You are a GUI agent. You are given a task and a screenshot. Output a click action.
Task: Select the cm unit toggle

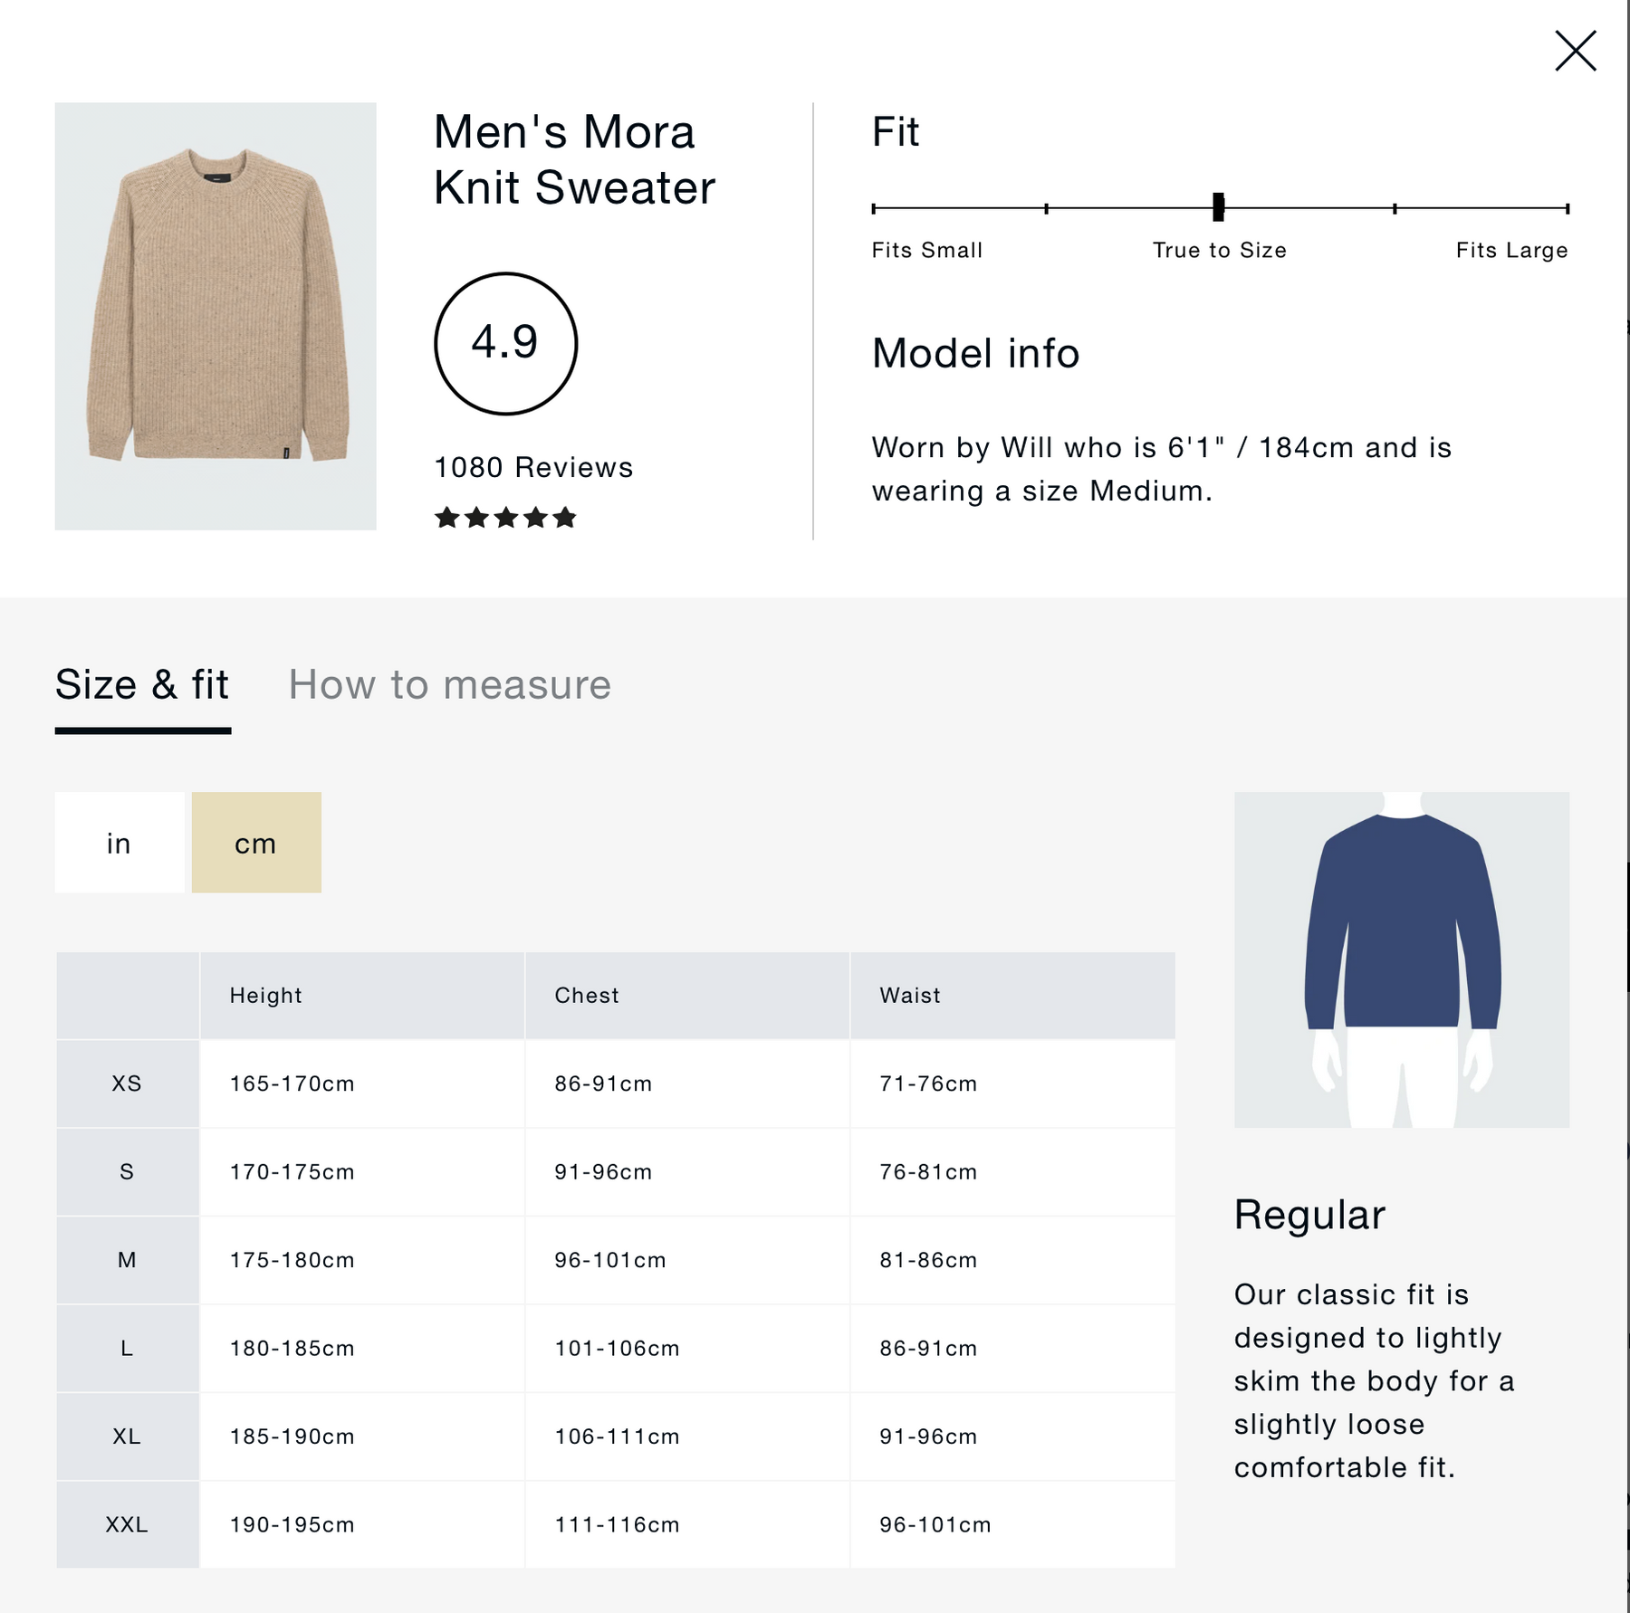click(x=256, y=843)
